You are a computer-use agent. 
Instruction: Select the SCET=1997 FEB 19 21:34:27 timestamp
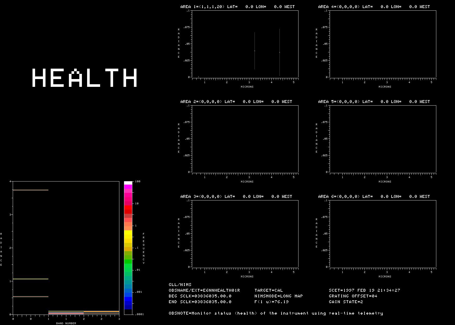pos(365,290)
